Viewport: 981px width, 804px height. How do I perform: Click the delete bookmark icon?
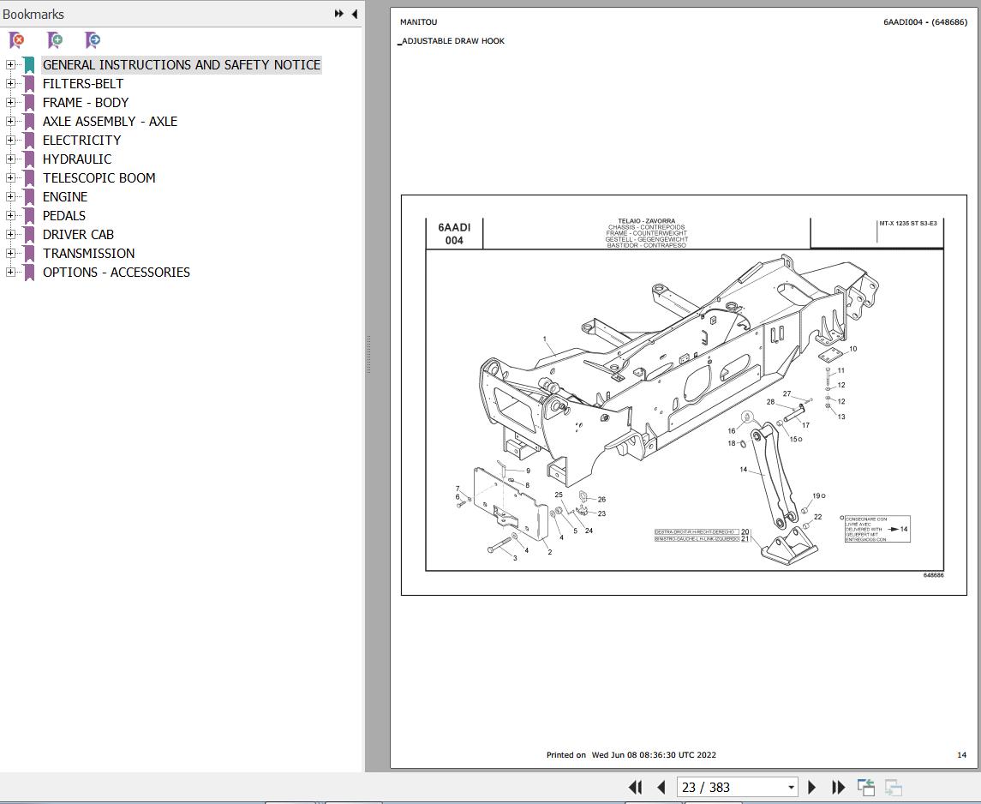pos(17,40)
